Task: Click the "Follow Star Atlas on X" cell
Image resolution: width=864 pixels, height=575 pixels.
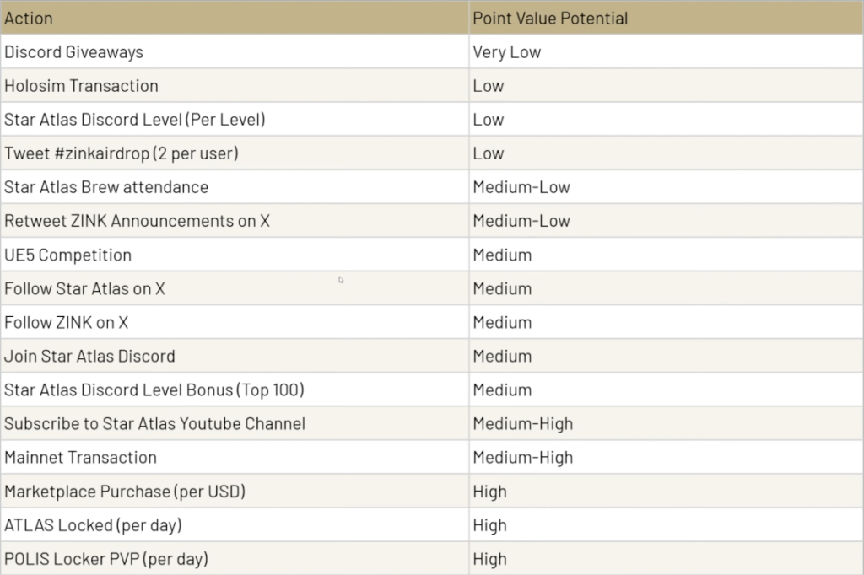Action: (84, 288)
